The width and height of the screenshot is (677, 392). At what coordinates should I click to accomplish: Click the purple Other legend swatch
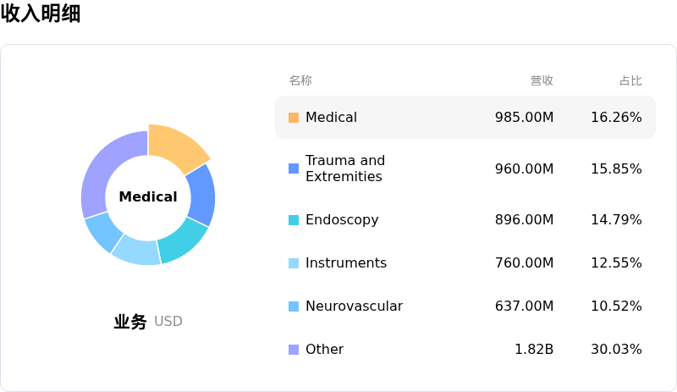[294, 350]
